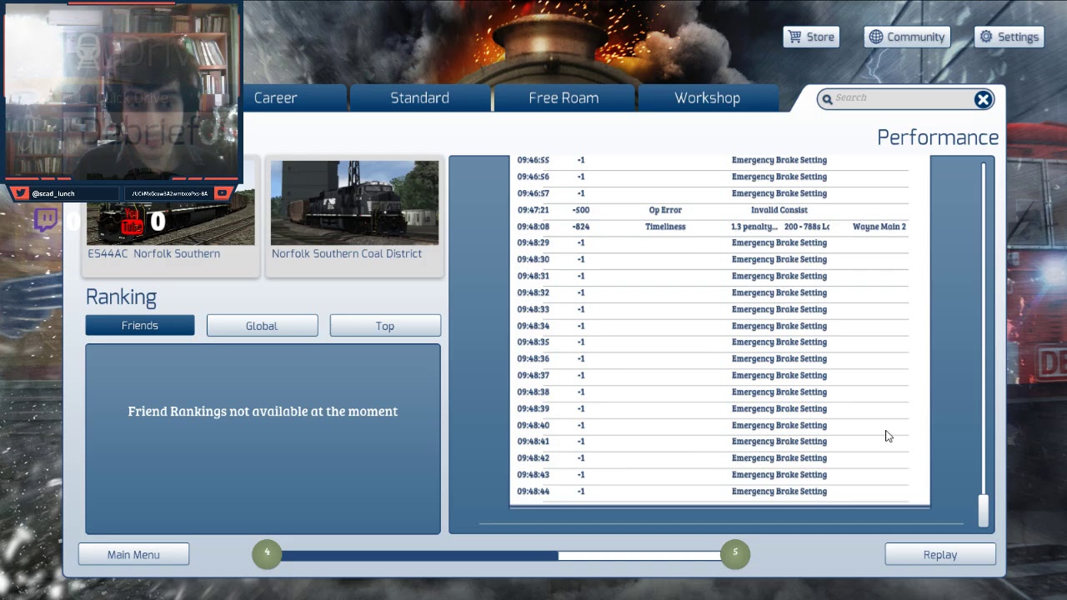The height and width of the screenshot is (600, 1067).
Task: Click the -824 score value
Action: pos(581,227)
